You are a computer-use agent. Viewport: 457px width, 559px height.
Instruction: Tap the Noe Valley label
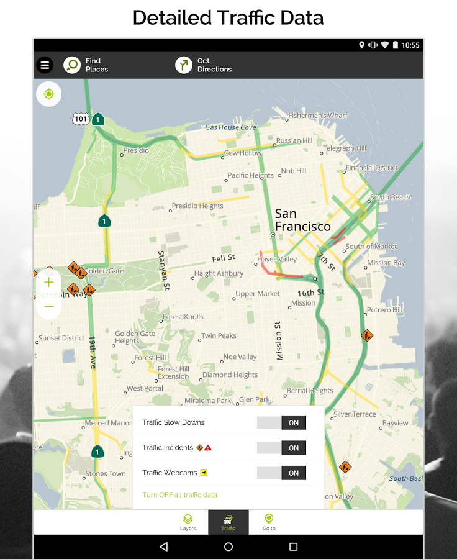pyautogui.click(x=240, y=357)
